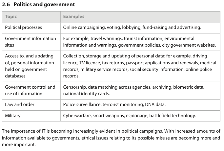Select the "Topic" column header

pyautogui.click(x=11, y=16)
